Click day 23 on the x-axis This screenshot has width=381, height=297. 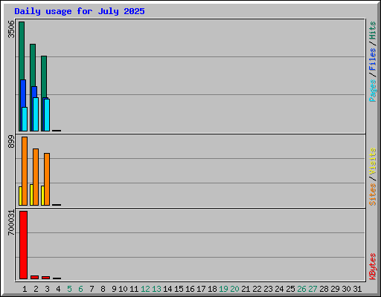pyautogui.click(x=268, y=289)
